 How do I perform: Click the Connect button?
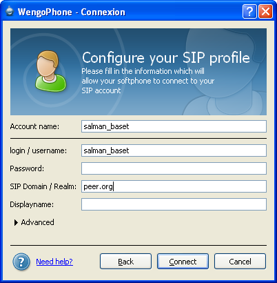point(183,262)
